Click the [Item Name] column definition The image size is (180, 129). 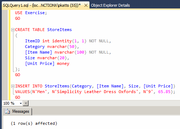click(x=38, y=52)
